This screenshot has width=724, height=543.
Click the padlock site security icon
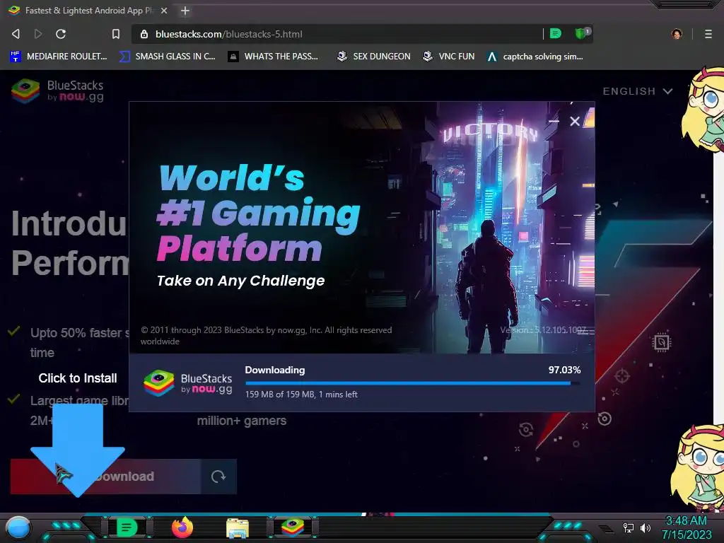coord(144,34)
